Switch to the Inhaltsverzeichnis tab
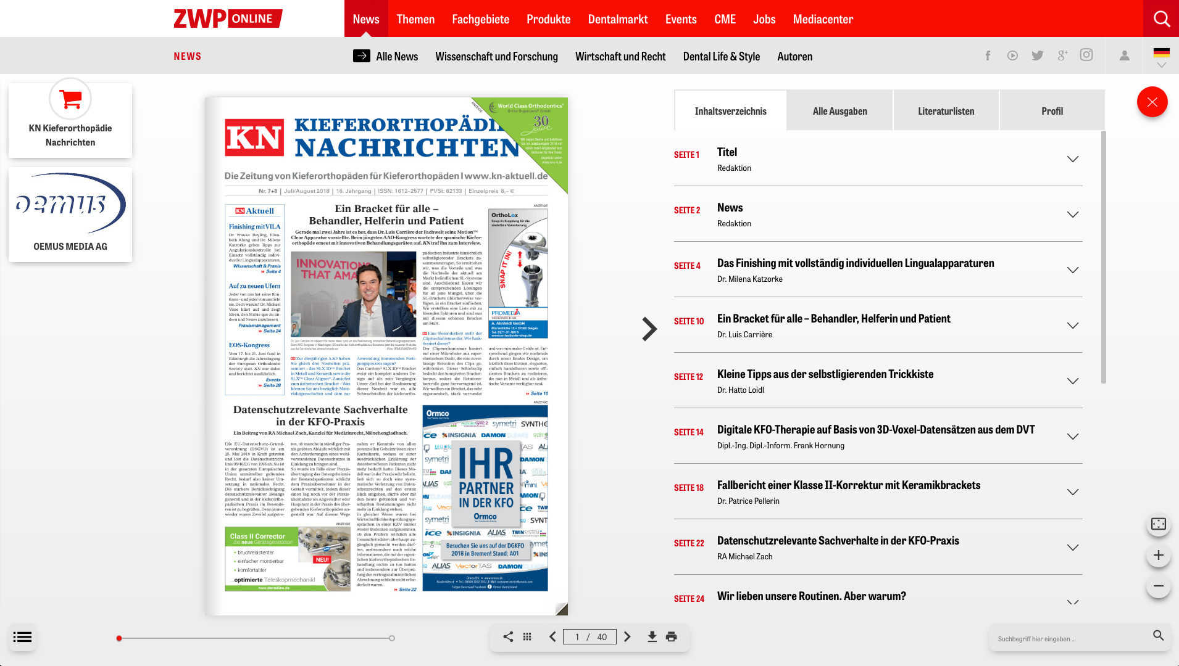 point(730,110)
